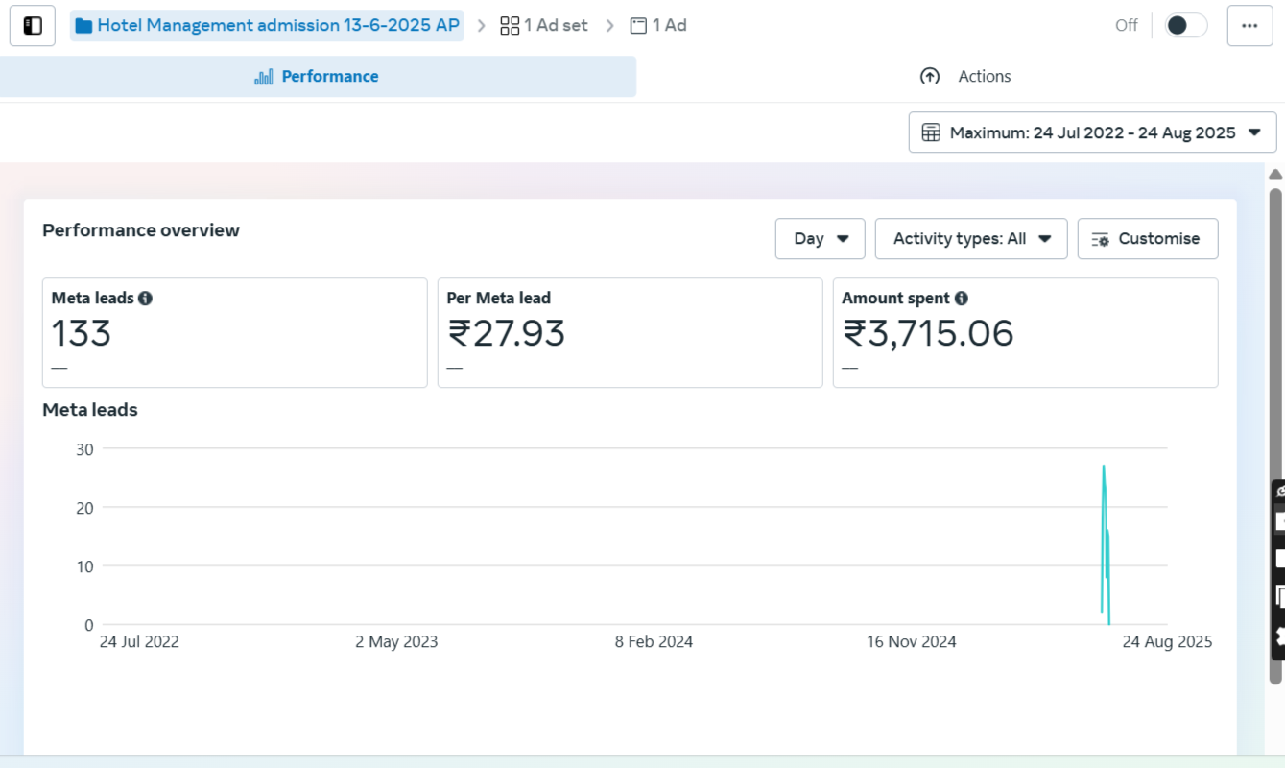
Task: Click the Per Meta lead metric card
Action: 630,333
